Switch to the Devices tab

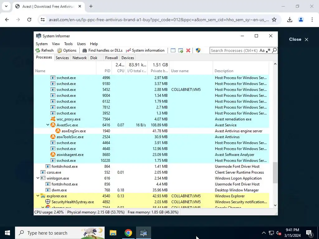coord(128,58)
